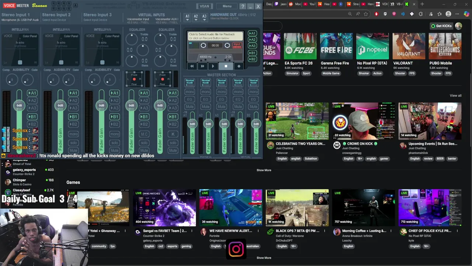
Task: Change Normal mode on master A1 bus
Action: tap(190, 82)
